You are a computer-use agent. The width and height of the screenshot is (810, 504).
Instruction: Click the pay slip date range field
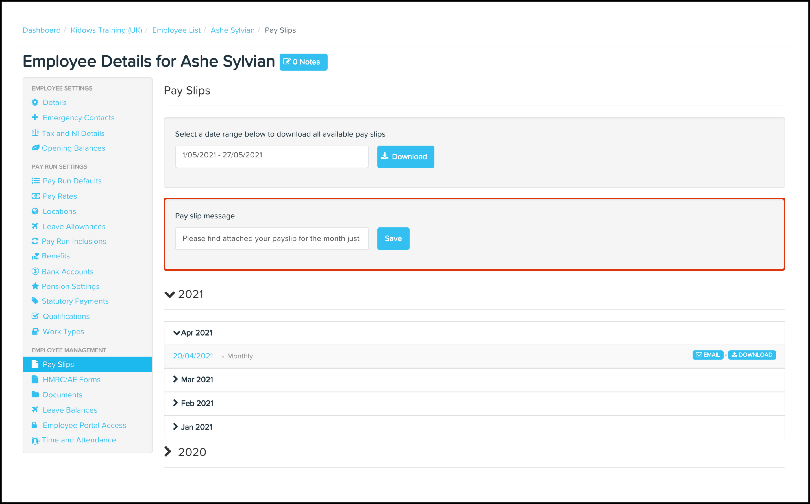[272, 157]
